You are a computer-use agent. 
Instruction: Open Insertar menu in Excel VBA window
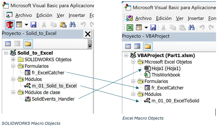[196, 18]
